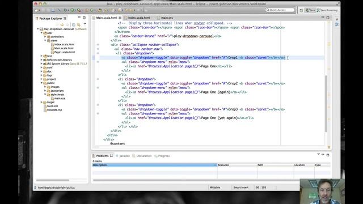Collapse the app folder

(41, 33)
